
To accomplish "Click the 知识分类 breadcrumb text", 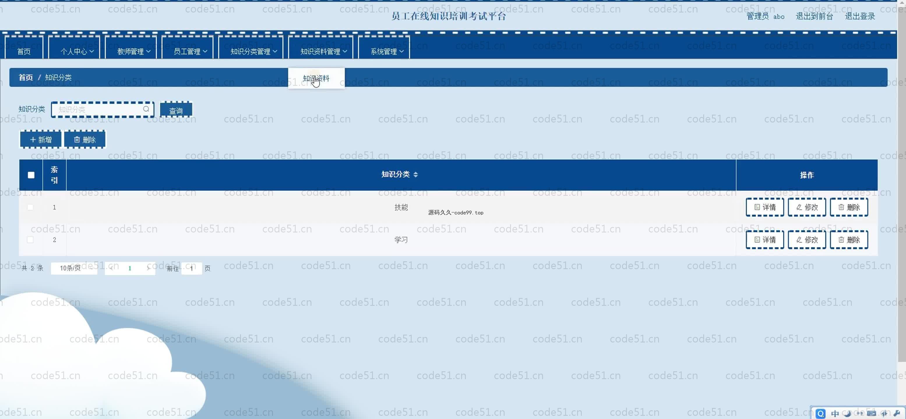I will coord(58,77).
